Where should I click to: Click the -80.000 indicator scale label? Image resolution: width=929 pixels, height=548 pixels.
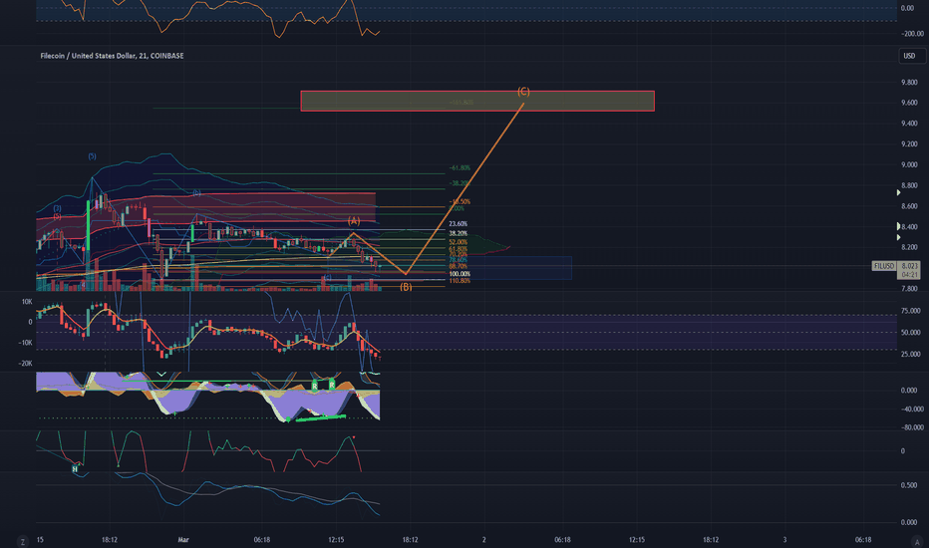912,427
